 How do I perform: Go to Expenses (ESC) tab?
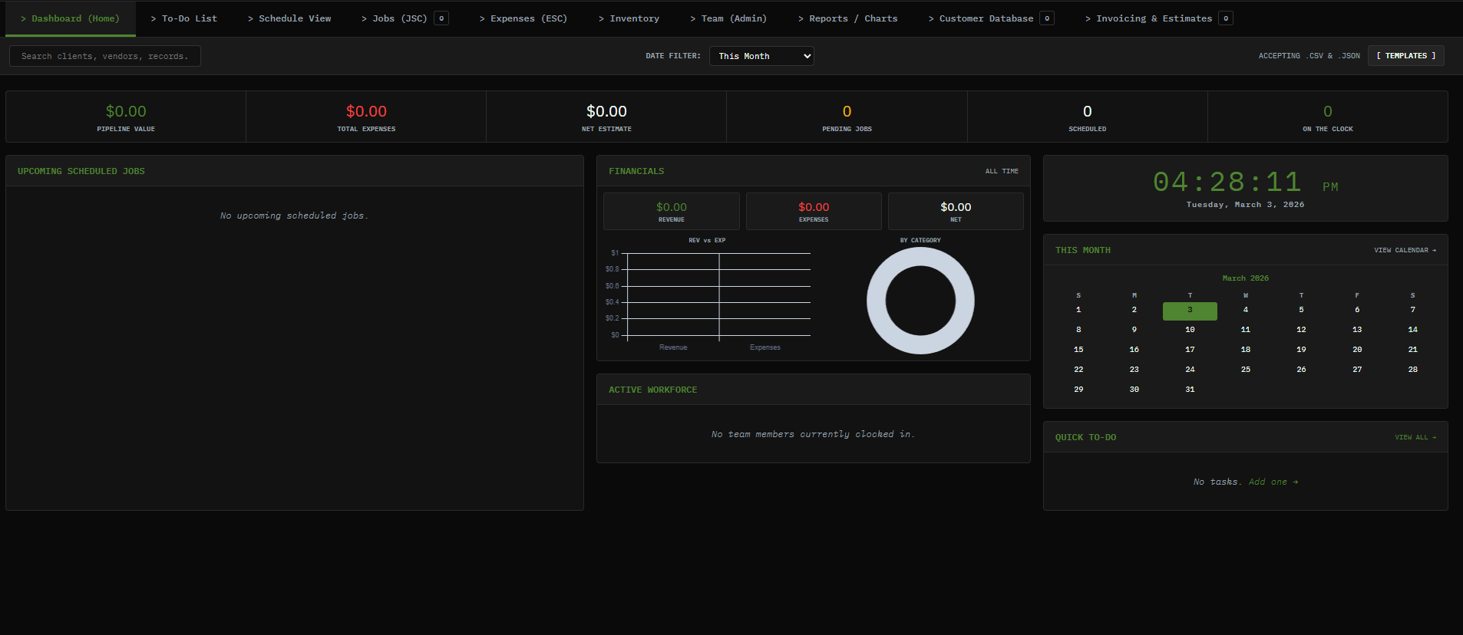tap(523, 18)
